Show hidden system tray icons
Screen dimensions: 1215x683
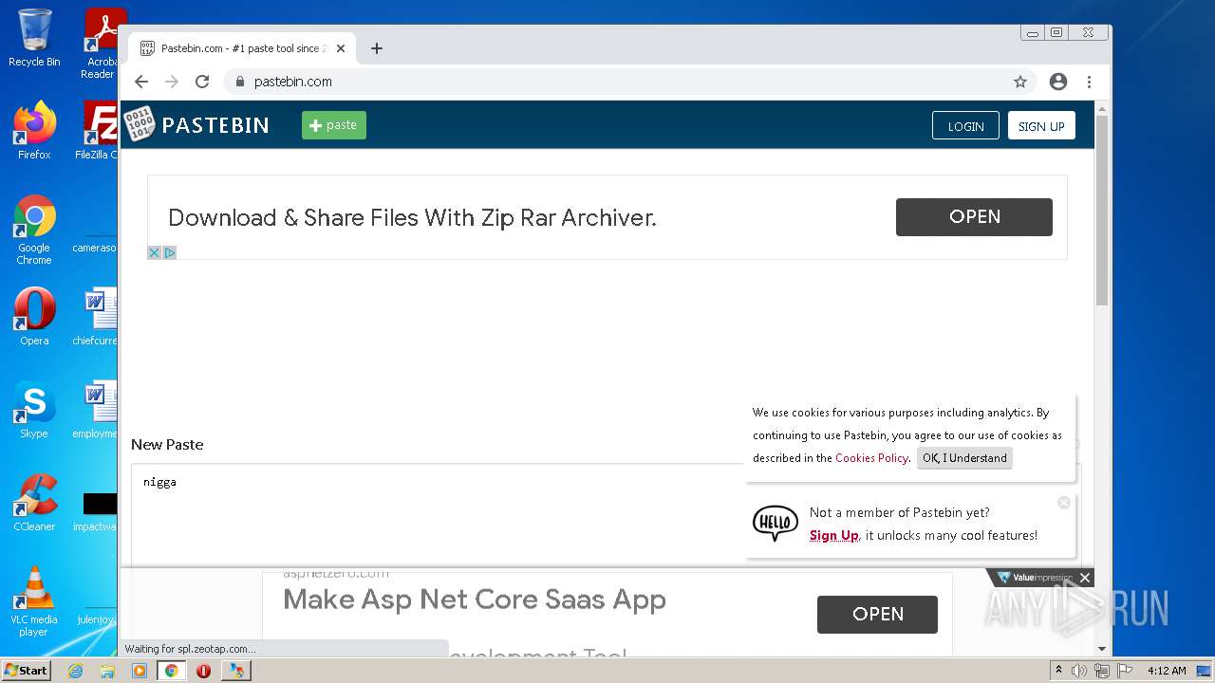click(1058, 671)
